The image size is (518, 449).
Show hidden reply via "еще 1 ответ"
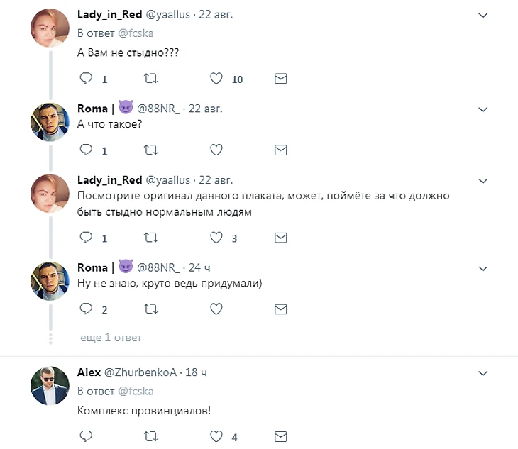pyautogui.click(x=111, y=338)
